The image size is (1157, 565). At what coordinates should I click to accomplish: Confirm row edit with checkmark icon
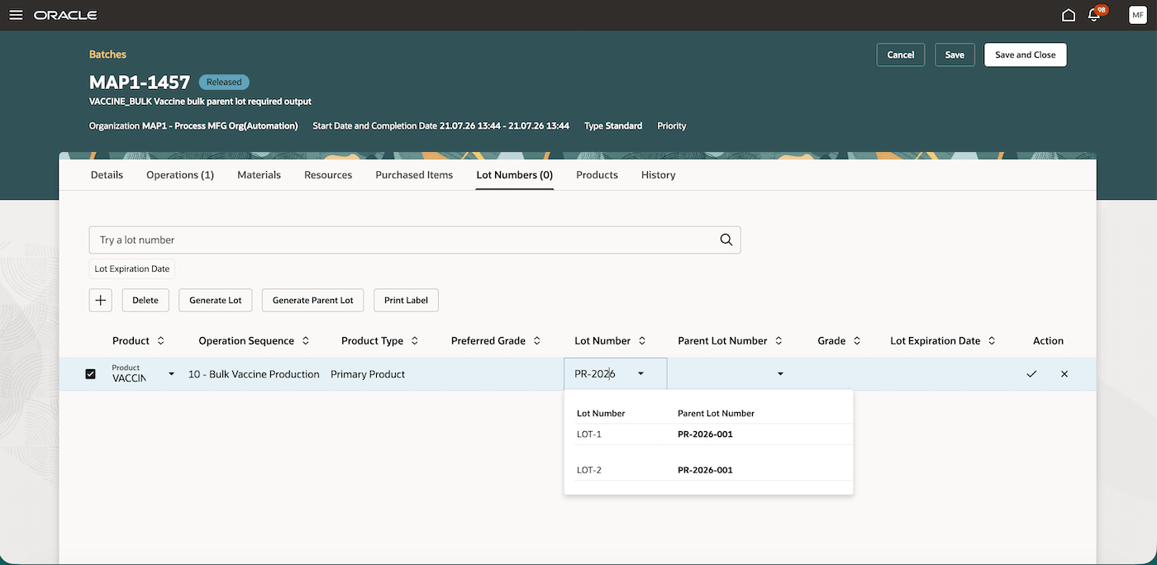pyautogui.click(x=1031, y=374)
